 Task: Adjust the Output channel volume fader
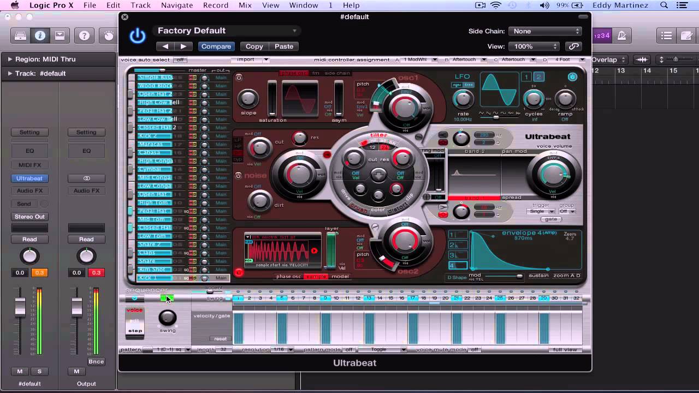77,307
